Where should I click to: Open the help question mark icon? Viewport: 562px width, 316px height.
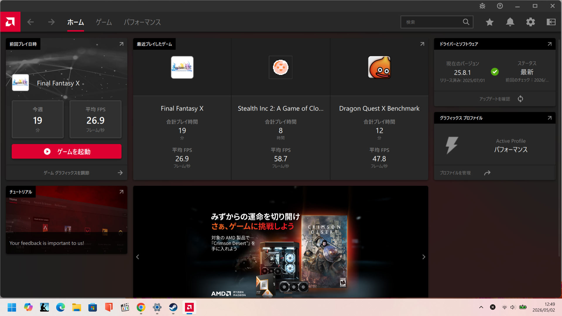pyautogui.click(x=500, y=6)
